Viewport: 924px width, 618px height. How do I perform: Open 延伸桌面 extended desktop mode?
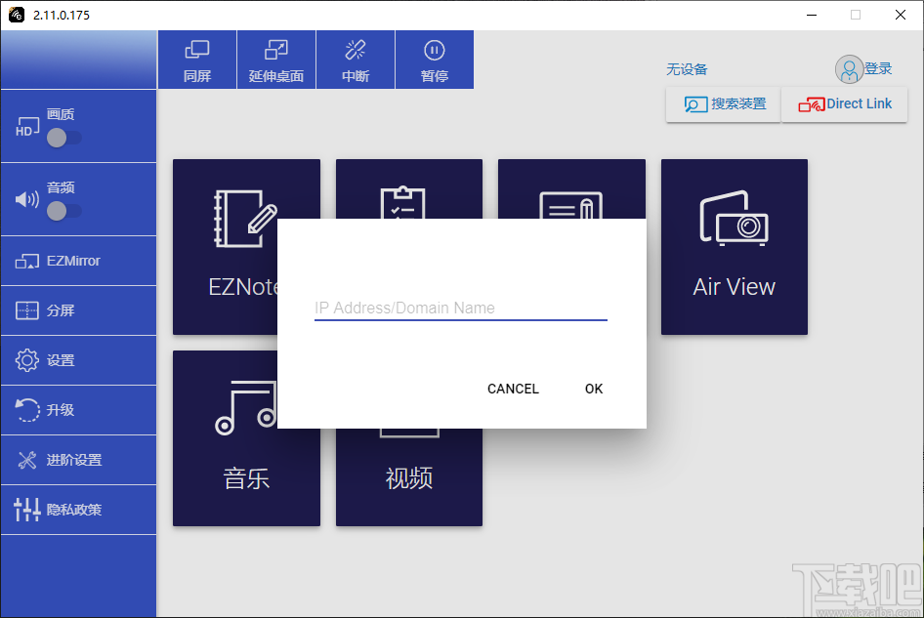[x=275, y=59]
